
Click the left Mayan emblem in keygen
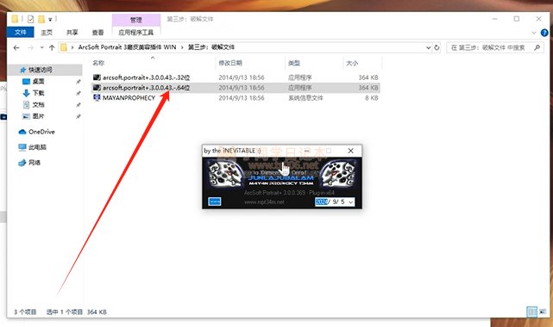click(224, 173)
